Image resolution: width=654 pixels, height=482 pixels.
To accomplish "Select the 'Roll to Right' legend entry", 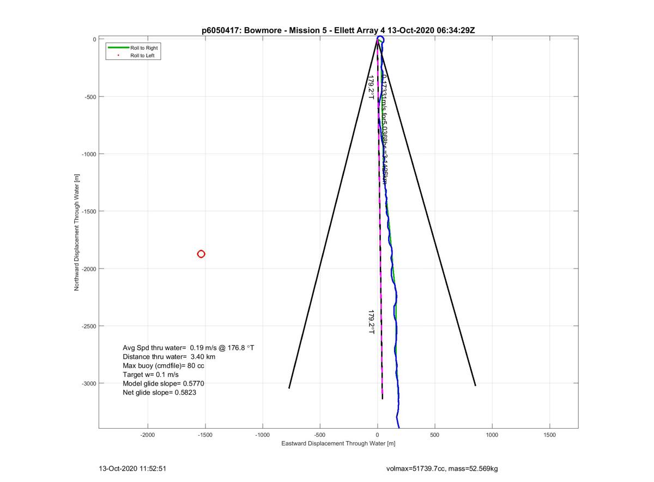I will (x=144, y=48).
